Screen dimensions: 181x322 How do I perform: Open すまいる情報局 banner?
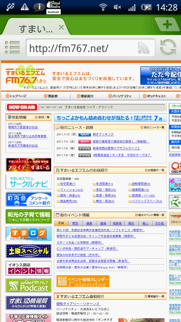[x=29, y=303]
